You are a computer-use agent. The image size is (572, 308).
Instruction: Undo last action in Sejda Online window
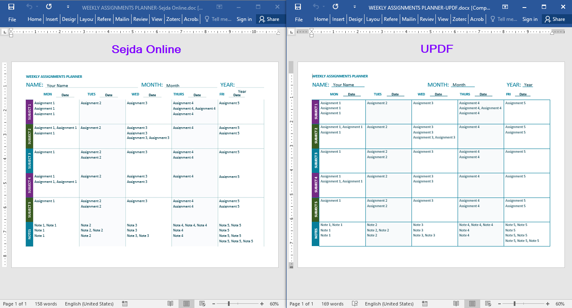click(29, 7)
